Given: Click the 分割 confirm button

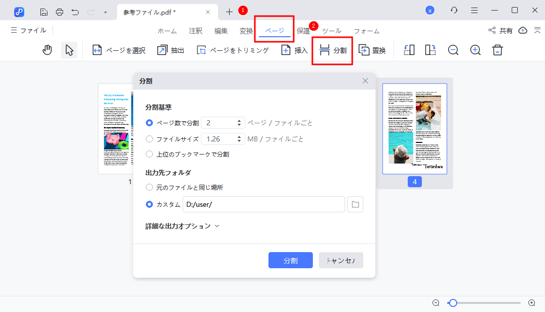Looking at the screenshot, I should [x=290, y=260].
